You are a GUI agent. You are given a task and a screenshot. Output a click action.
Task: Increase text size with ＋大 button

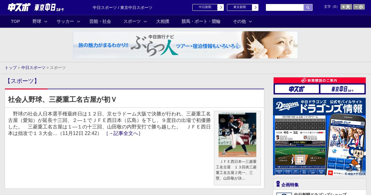pyautogui.click(x=346, y=7)
